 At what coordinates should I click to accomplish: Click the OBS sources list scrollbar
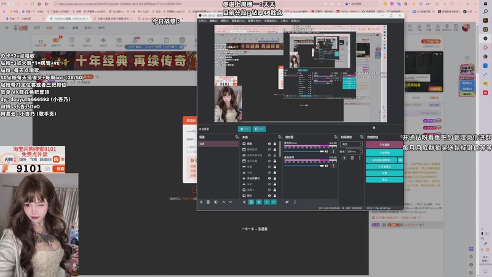click(x=280, y=150)
